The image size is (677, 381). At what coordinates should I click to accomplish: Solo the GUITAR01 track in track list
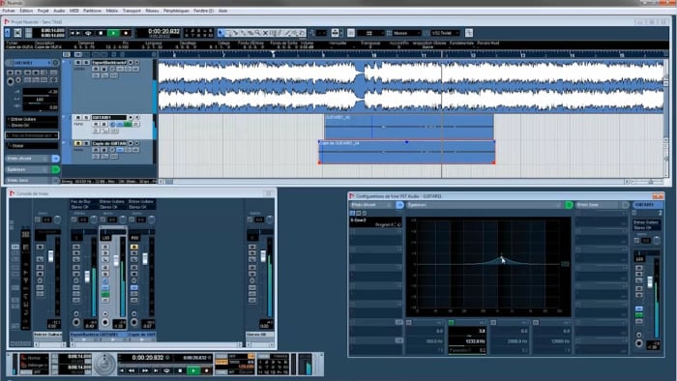tap(85, 117)
